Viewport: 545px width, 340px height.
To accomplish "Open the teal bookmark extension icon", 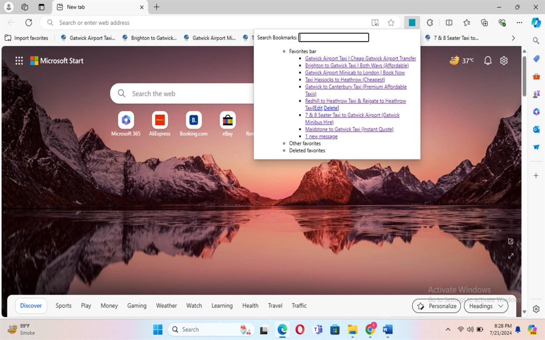I will [x=412, y=23].
